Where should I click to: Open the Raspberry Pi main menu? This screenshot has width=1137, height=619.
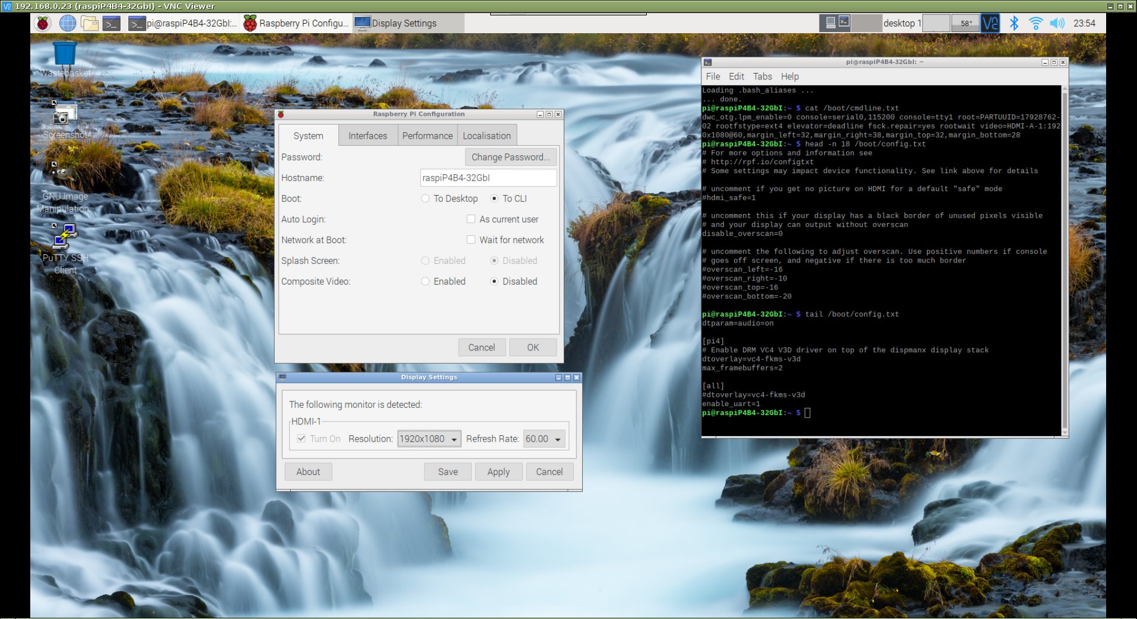tap(43, 24)
